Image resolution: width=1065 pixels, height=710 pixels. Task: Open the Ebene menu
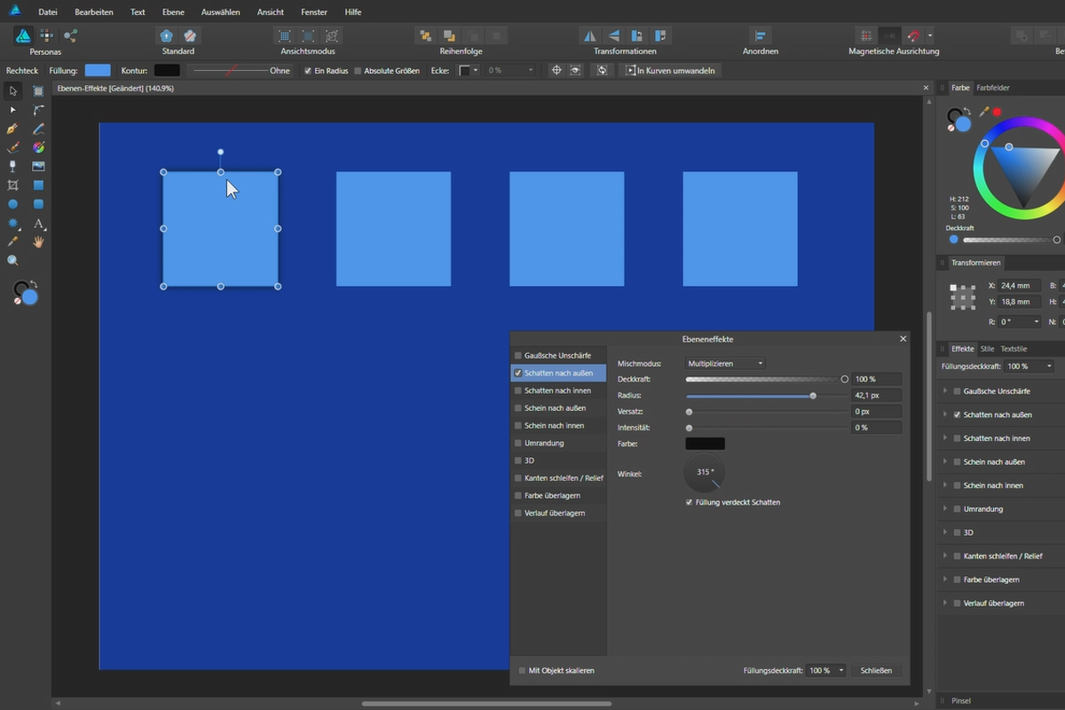coord(173,12)
